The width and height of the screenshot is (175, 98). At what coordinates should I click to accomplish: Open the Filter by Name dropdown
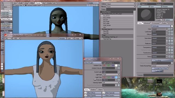tap(121, 7)
